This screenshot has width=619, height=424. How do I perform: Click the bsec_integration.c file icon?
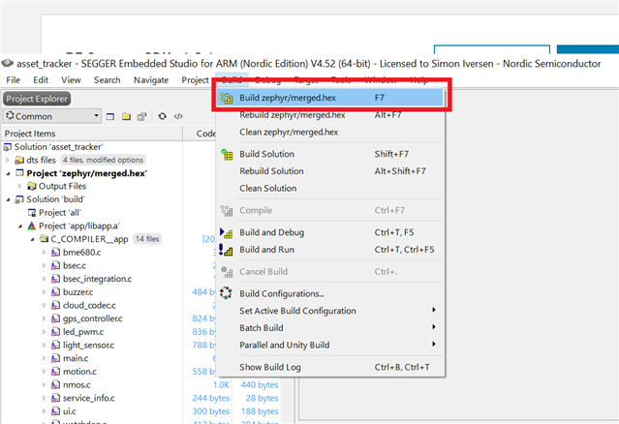coord(56,279)
